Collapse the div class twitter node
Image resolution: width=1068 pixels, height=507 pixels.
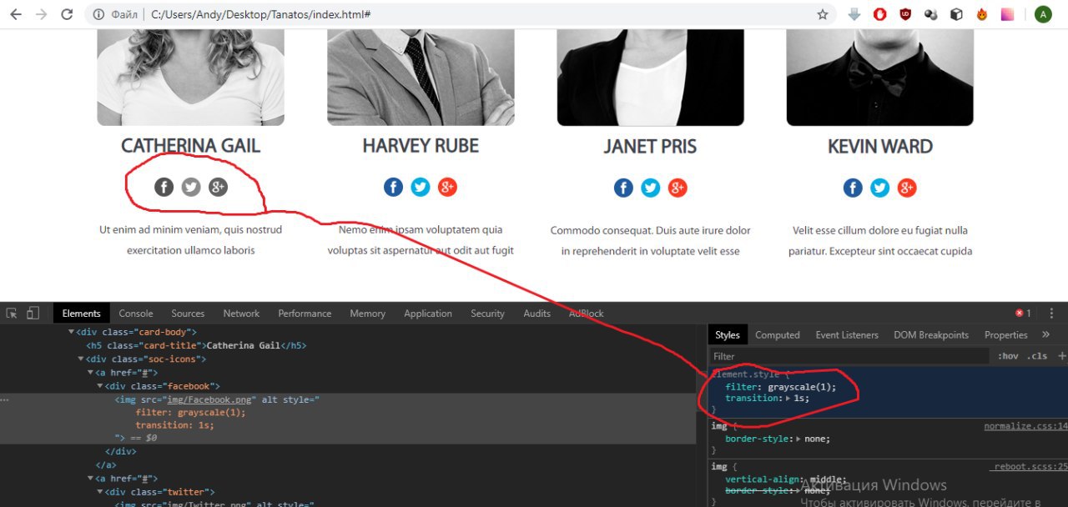click(100, 492)
